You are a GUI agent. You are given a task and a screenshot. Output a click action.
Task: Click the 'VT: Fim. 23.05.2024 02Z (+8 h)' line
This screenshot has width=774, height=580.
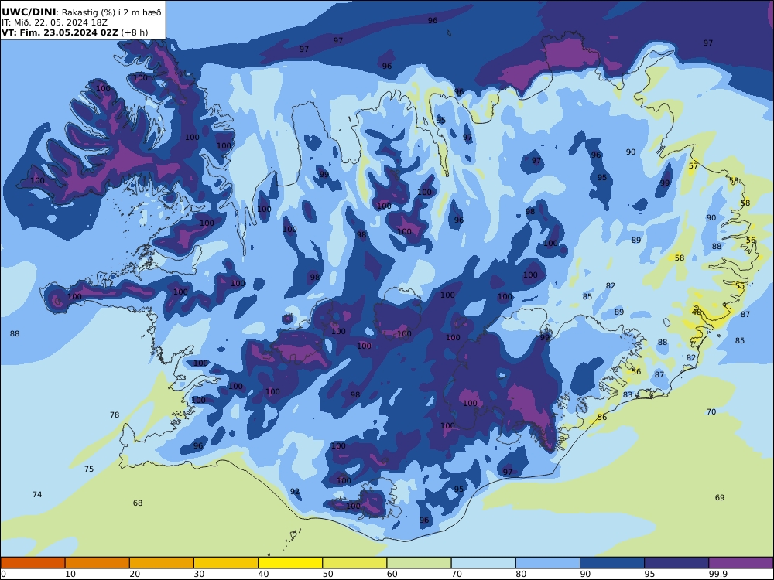[x=74, y=32]
